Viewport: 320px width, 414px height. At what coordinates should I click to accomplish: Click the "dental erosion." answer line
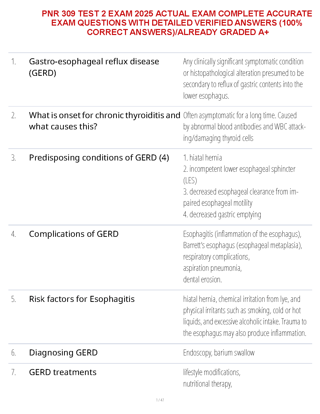(202, 280)
